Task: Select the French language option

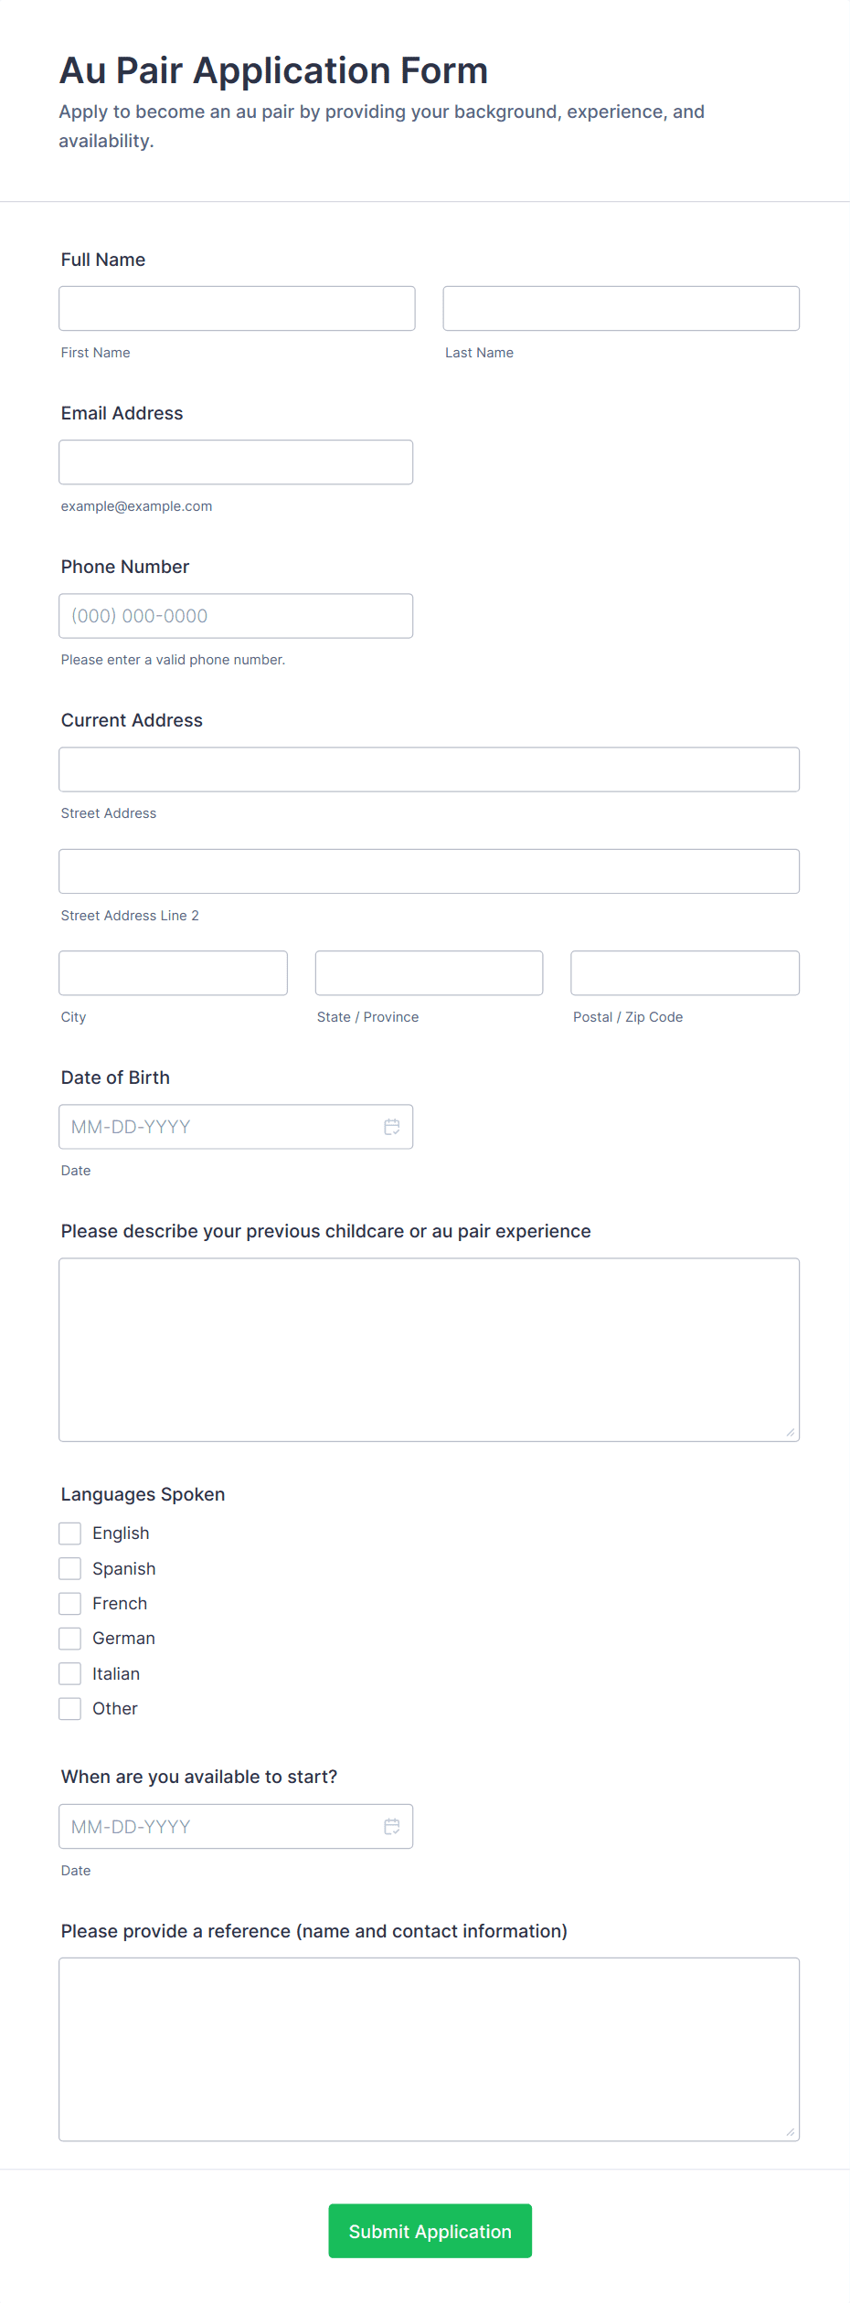Action: (70, 1603)
